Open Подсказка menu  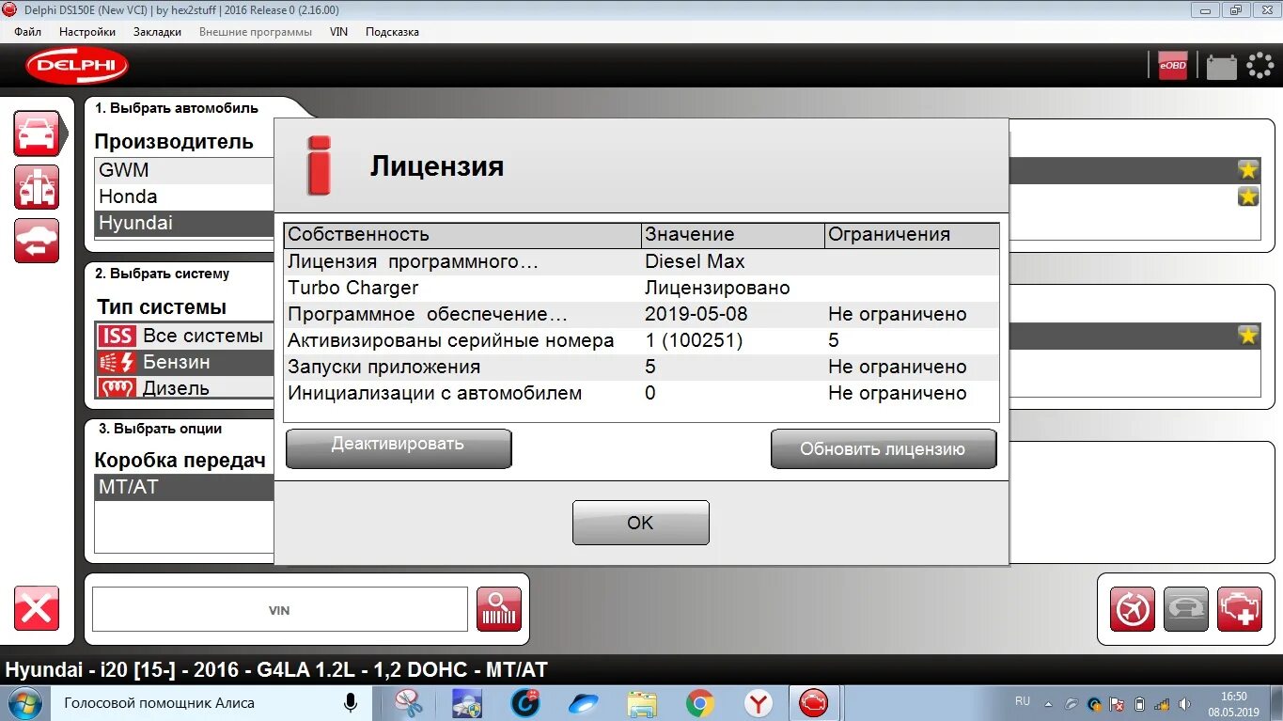[x=392, y=32]
